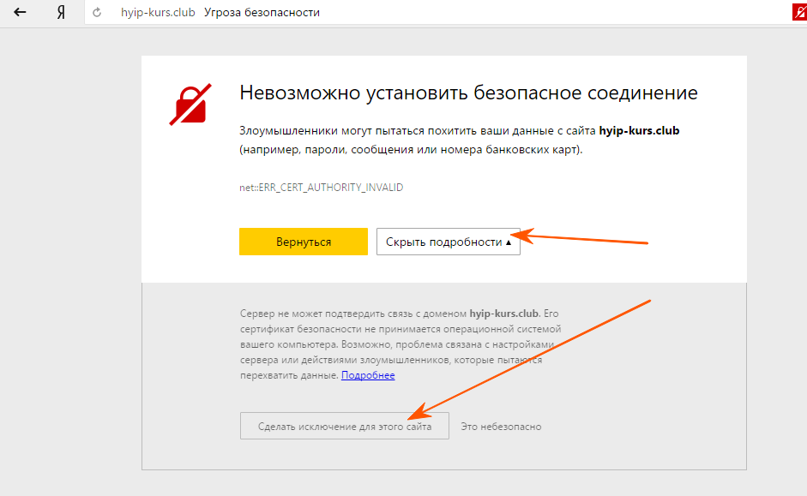The height and width of the screenshot is (496, 807).
Task: Click the red insecure-connection icon in the address bar
Action: [798, 13]
